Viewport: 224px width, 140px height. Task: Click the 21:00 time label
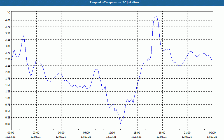[188, 133]
